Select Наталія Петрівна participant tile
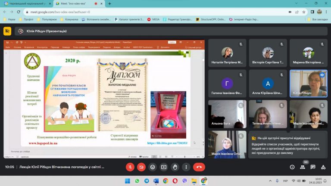Image resolution: width=331 pixels, height=186 pixels. point(227,53)
